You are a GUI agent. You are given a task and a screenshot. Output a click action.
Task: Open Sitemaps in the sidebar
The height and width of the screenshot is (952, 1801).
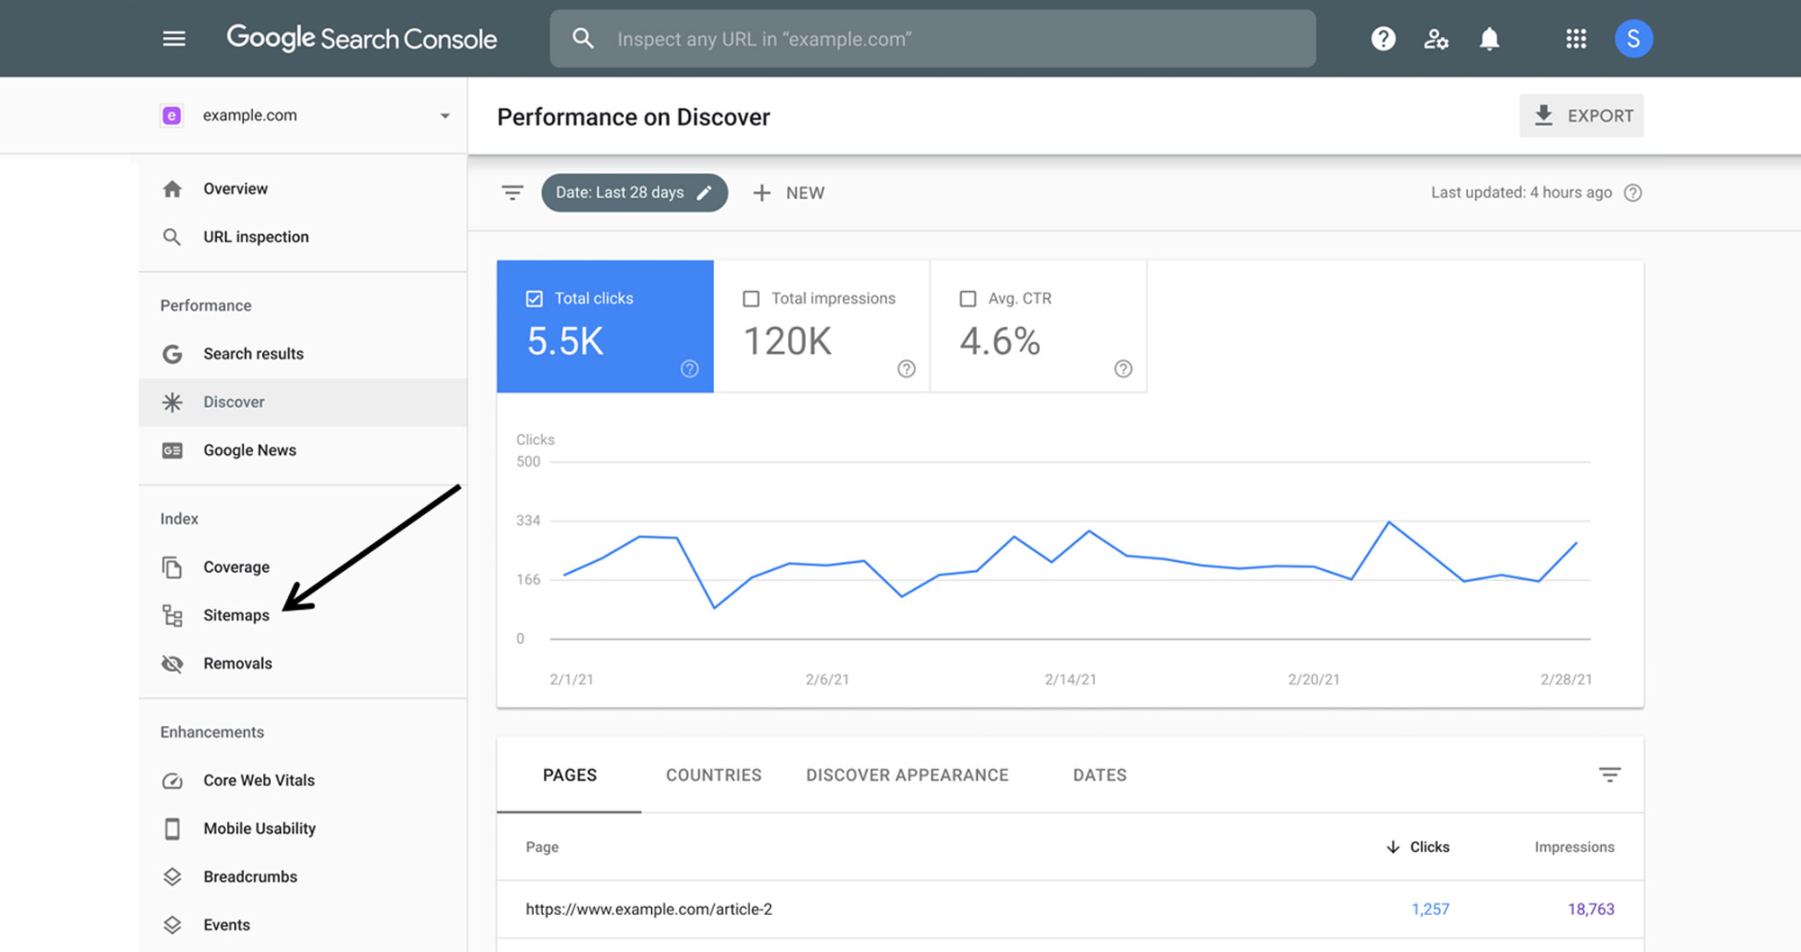[236, 615]
